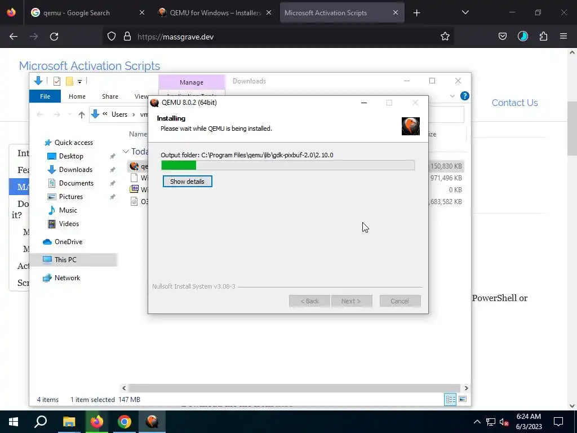
Task: Open taskbar search magnifier
Action: [x=41, y=422]
